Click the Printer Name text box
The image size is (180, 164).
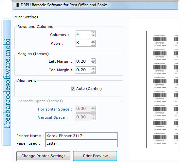81,136
